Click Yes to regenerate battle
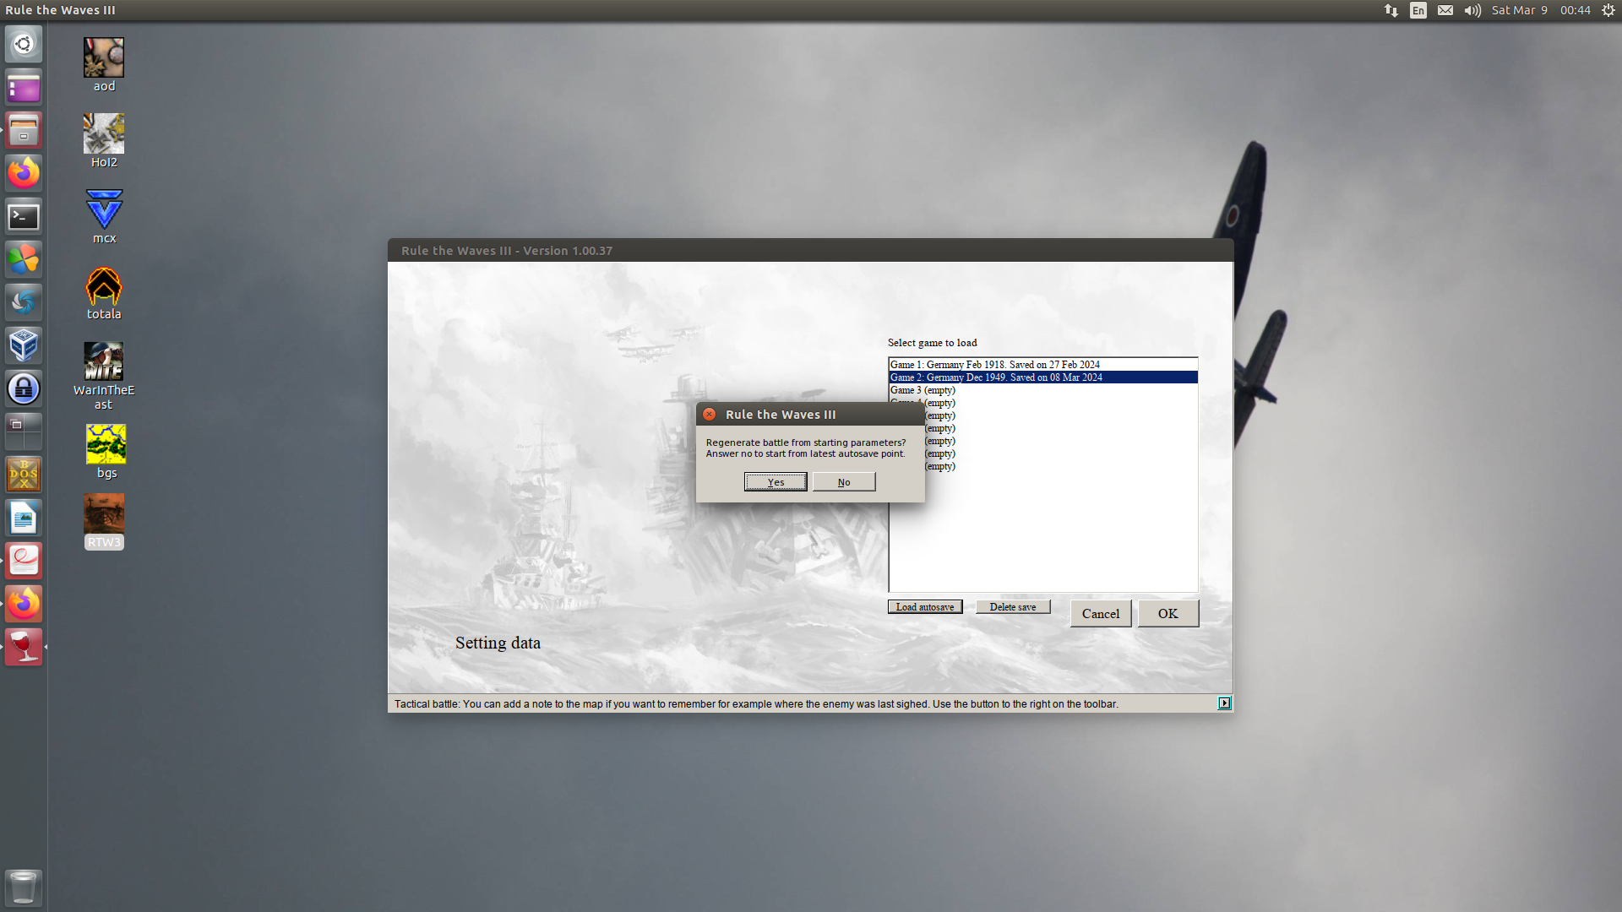Image resolution: width=1622 pixels, height=912 pixels. [x=776, y=481]
